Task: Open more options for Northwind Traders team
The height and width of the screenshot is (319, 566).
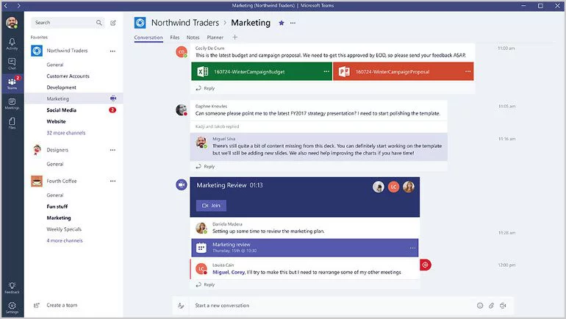Action: click(112, 51)
